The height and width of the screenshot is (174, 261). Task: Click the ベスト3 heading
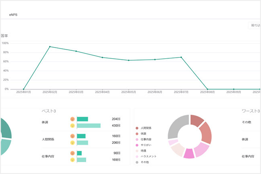pos(49,111)
